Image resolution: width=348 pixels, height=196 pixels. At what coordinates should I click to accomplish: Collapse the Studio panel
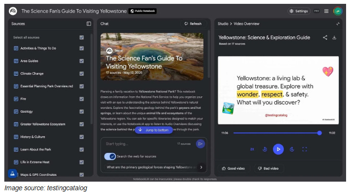pyautogui.click(x=338, y=24)
